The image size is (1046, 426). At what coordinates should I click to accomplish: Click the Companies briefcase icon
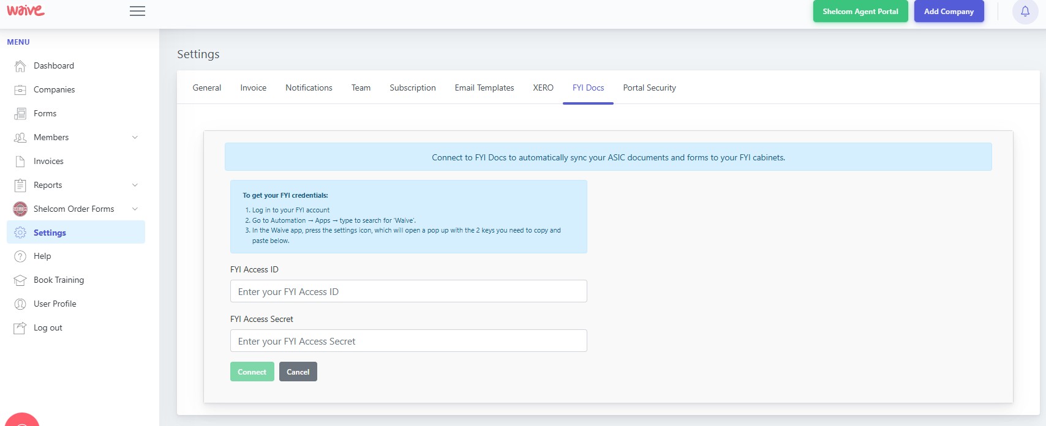click(x=20, y=89)
